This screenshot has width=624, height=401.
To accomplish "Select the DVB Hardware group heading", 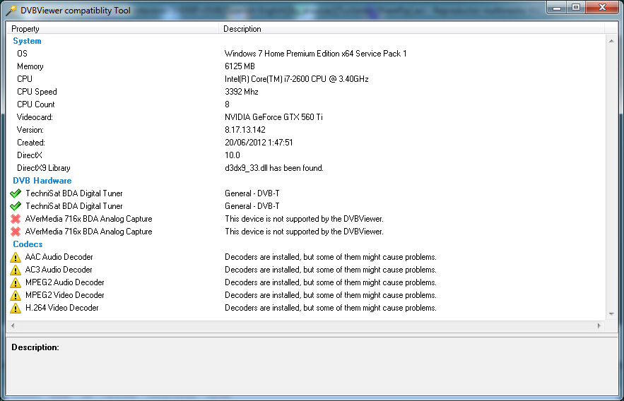I will (x=42, y=181).
